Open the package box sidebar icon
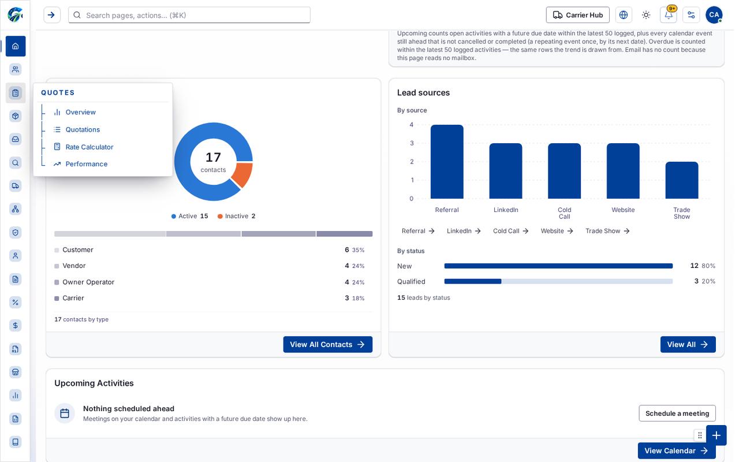Image resolution: width=739 pixels, height=462 pixels. pyautogui.click(x=16, y=116)
